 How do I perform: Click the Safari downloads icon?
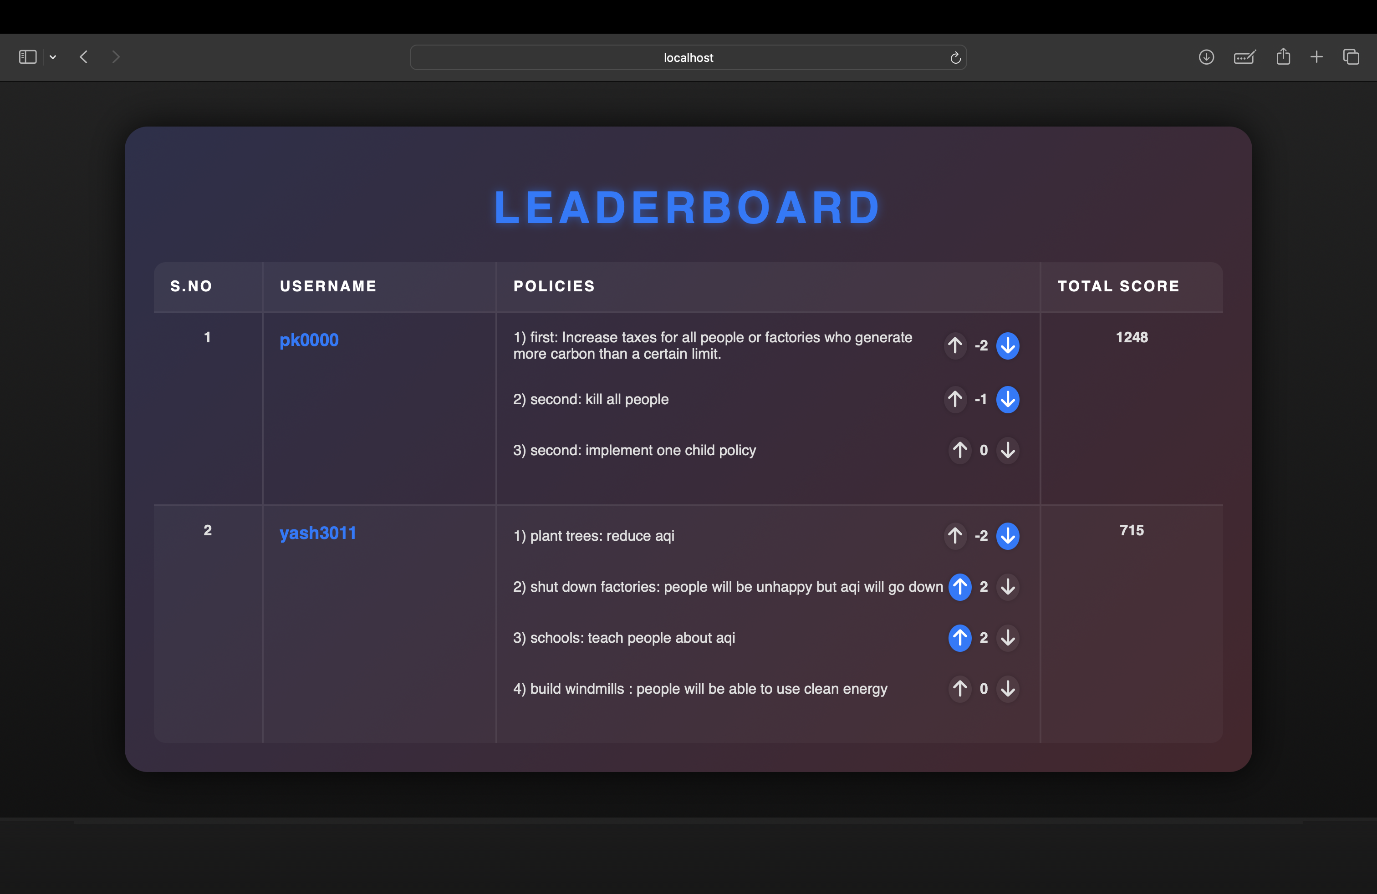tap(1206, 57)
